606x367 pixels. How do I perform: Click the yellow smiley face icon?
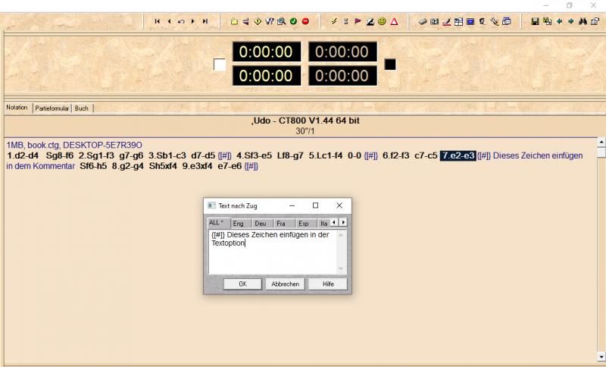coord(382,21)
